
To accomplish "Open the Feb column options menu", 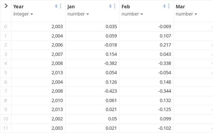I will click(169, 6).
